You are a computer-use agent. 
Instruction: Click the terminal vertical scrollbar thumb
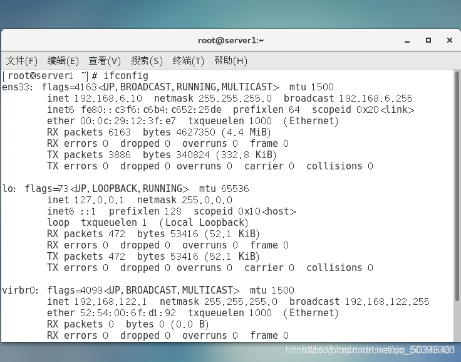(457, 186)
